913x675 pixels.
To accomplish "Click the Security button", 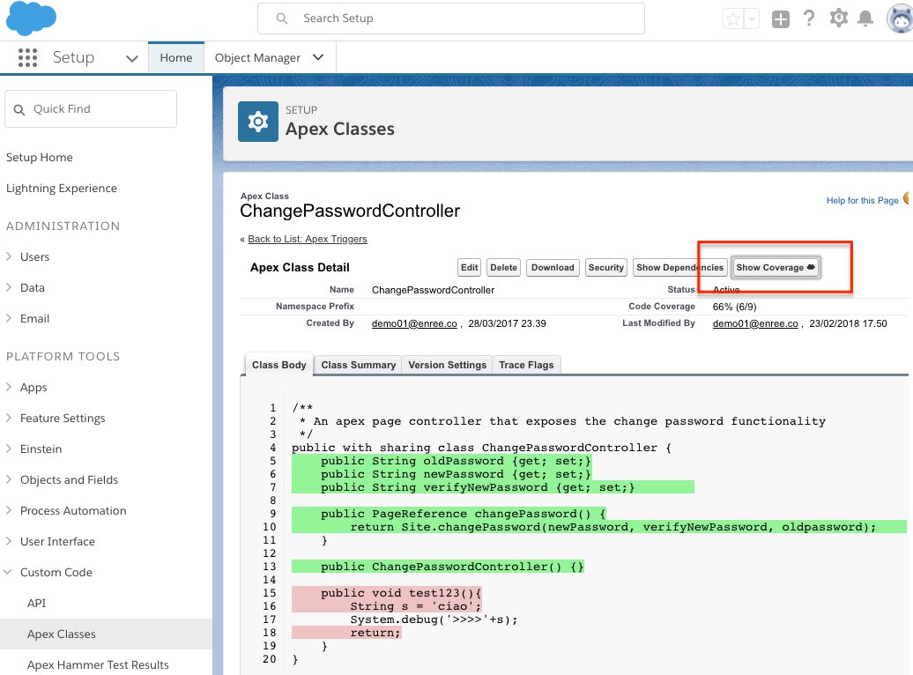I will coord(606,267).
